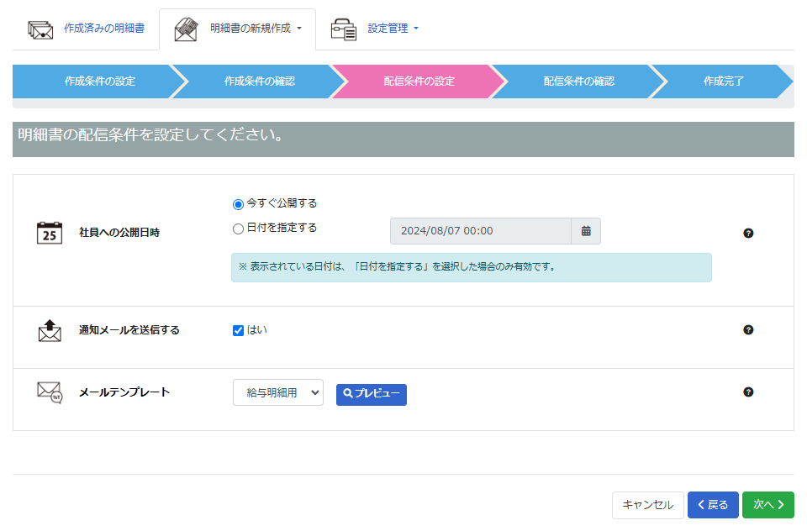The width and height of the screenshot is (807, 531).
Task: Click the briefcase icon for 設定管理
Action: click(343, 29)
